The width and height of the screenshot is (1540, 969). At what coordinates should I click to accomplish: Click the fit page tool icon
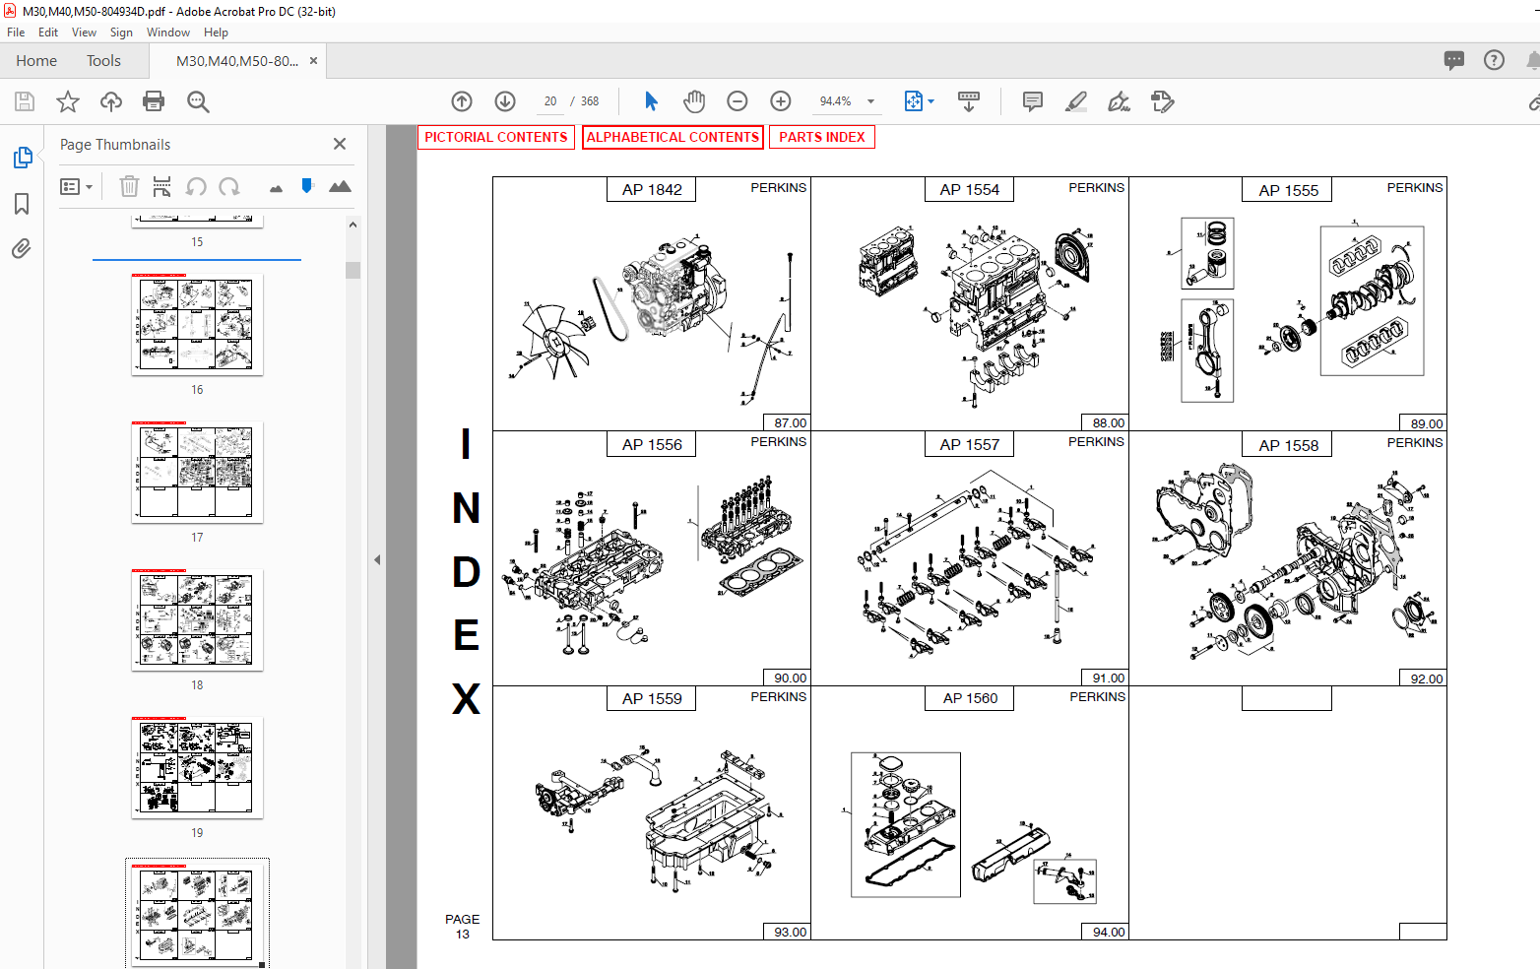914,101
